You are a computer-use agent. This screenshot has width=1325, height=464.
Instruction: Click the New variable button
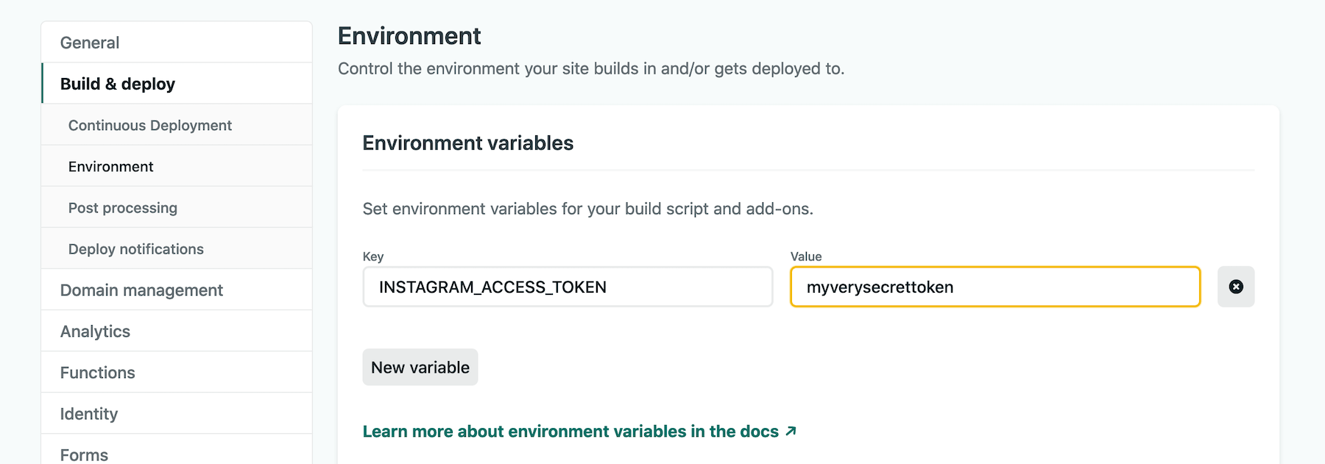tap(420, 367)
